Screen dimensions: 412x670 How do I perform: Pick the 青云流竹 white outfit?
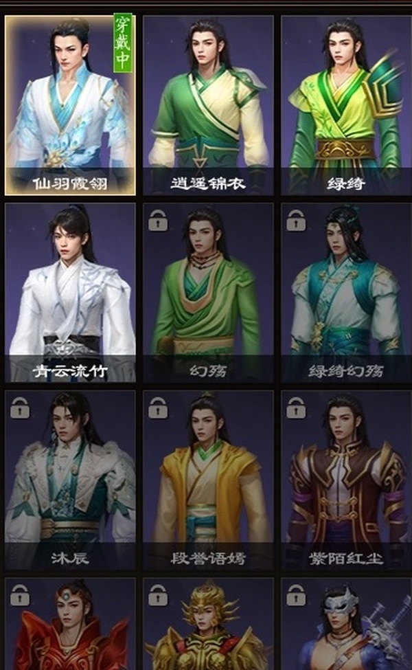[x=71, y=293]
